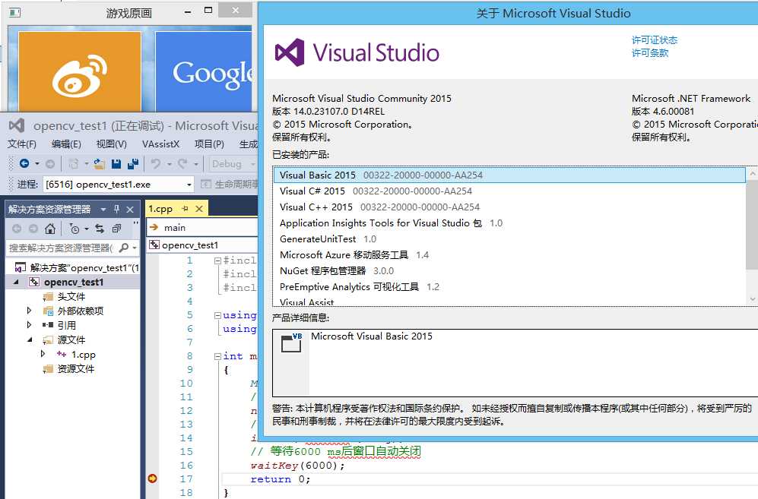
Task: Switch to the 1.cpp editor tab
Action: (x=160, y=209)
